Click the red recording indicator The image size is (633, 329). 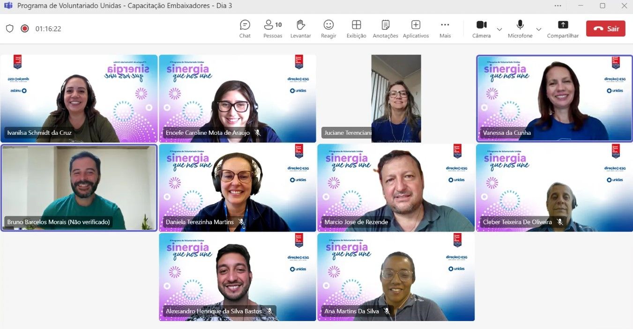click(25, 29)
